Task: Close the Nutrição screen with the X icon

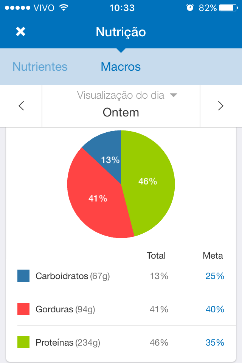Action: 21,31
